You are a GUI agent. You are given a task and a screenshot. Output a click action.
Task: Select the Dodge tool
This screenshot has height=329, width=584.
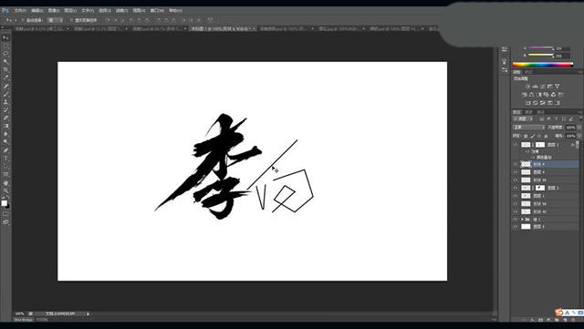tap(5, 142)
